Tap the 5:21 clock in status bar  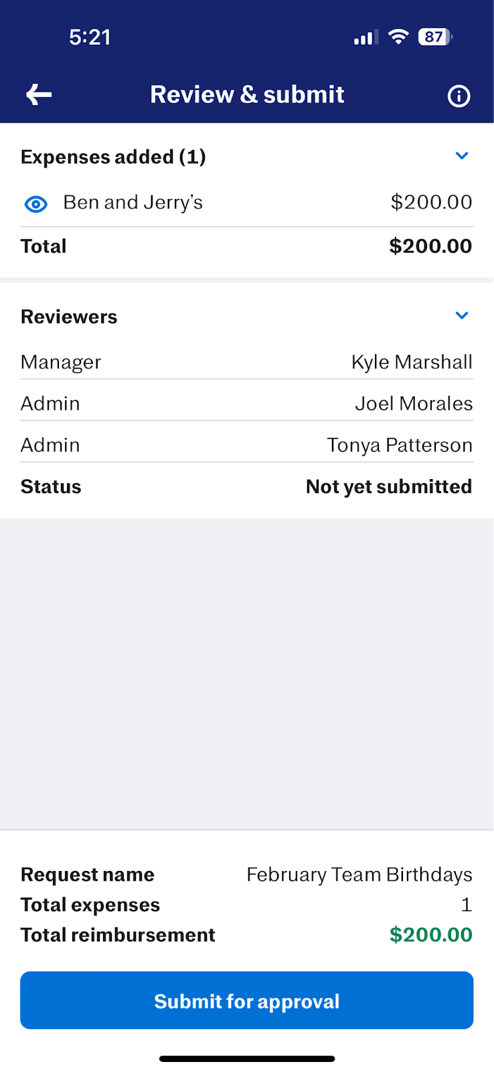coord(90,37)
